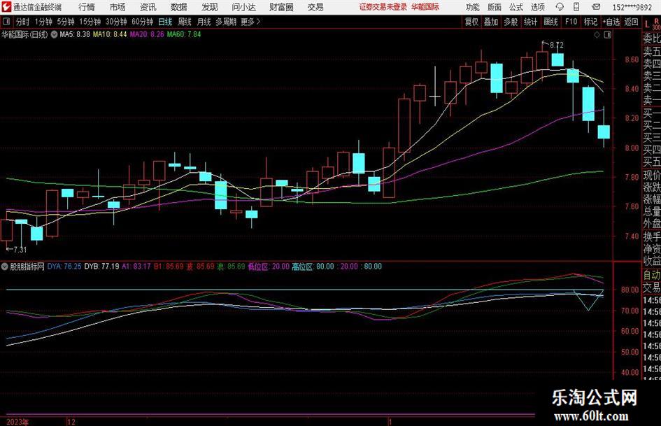
Task: Click the 画线 drawing tool button
Action: (550, 22)
